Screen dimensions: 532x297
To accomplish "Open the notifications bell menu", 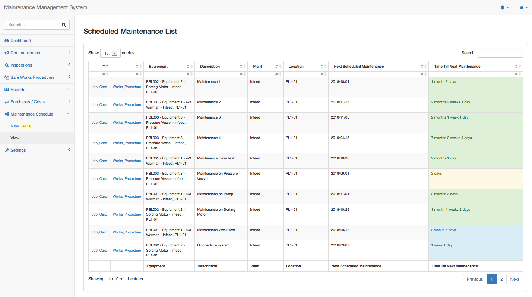I will pyautogui.click(x=504, y=7).
